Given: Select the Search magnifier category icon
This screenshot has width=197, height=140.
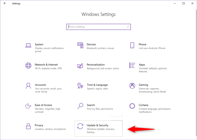Looking at the screenshot, I should (x=80, y=106).
